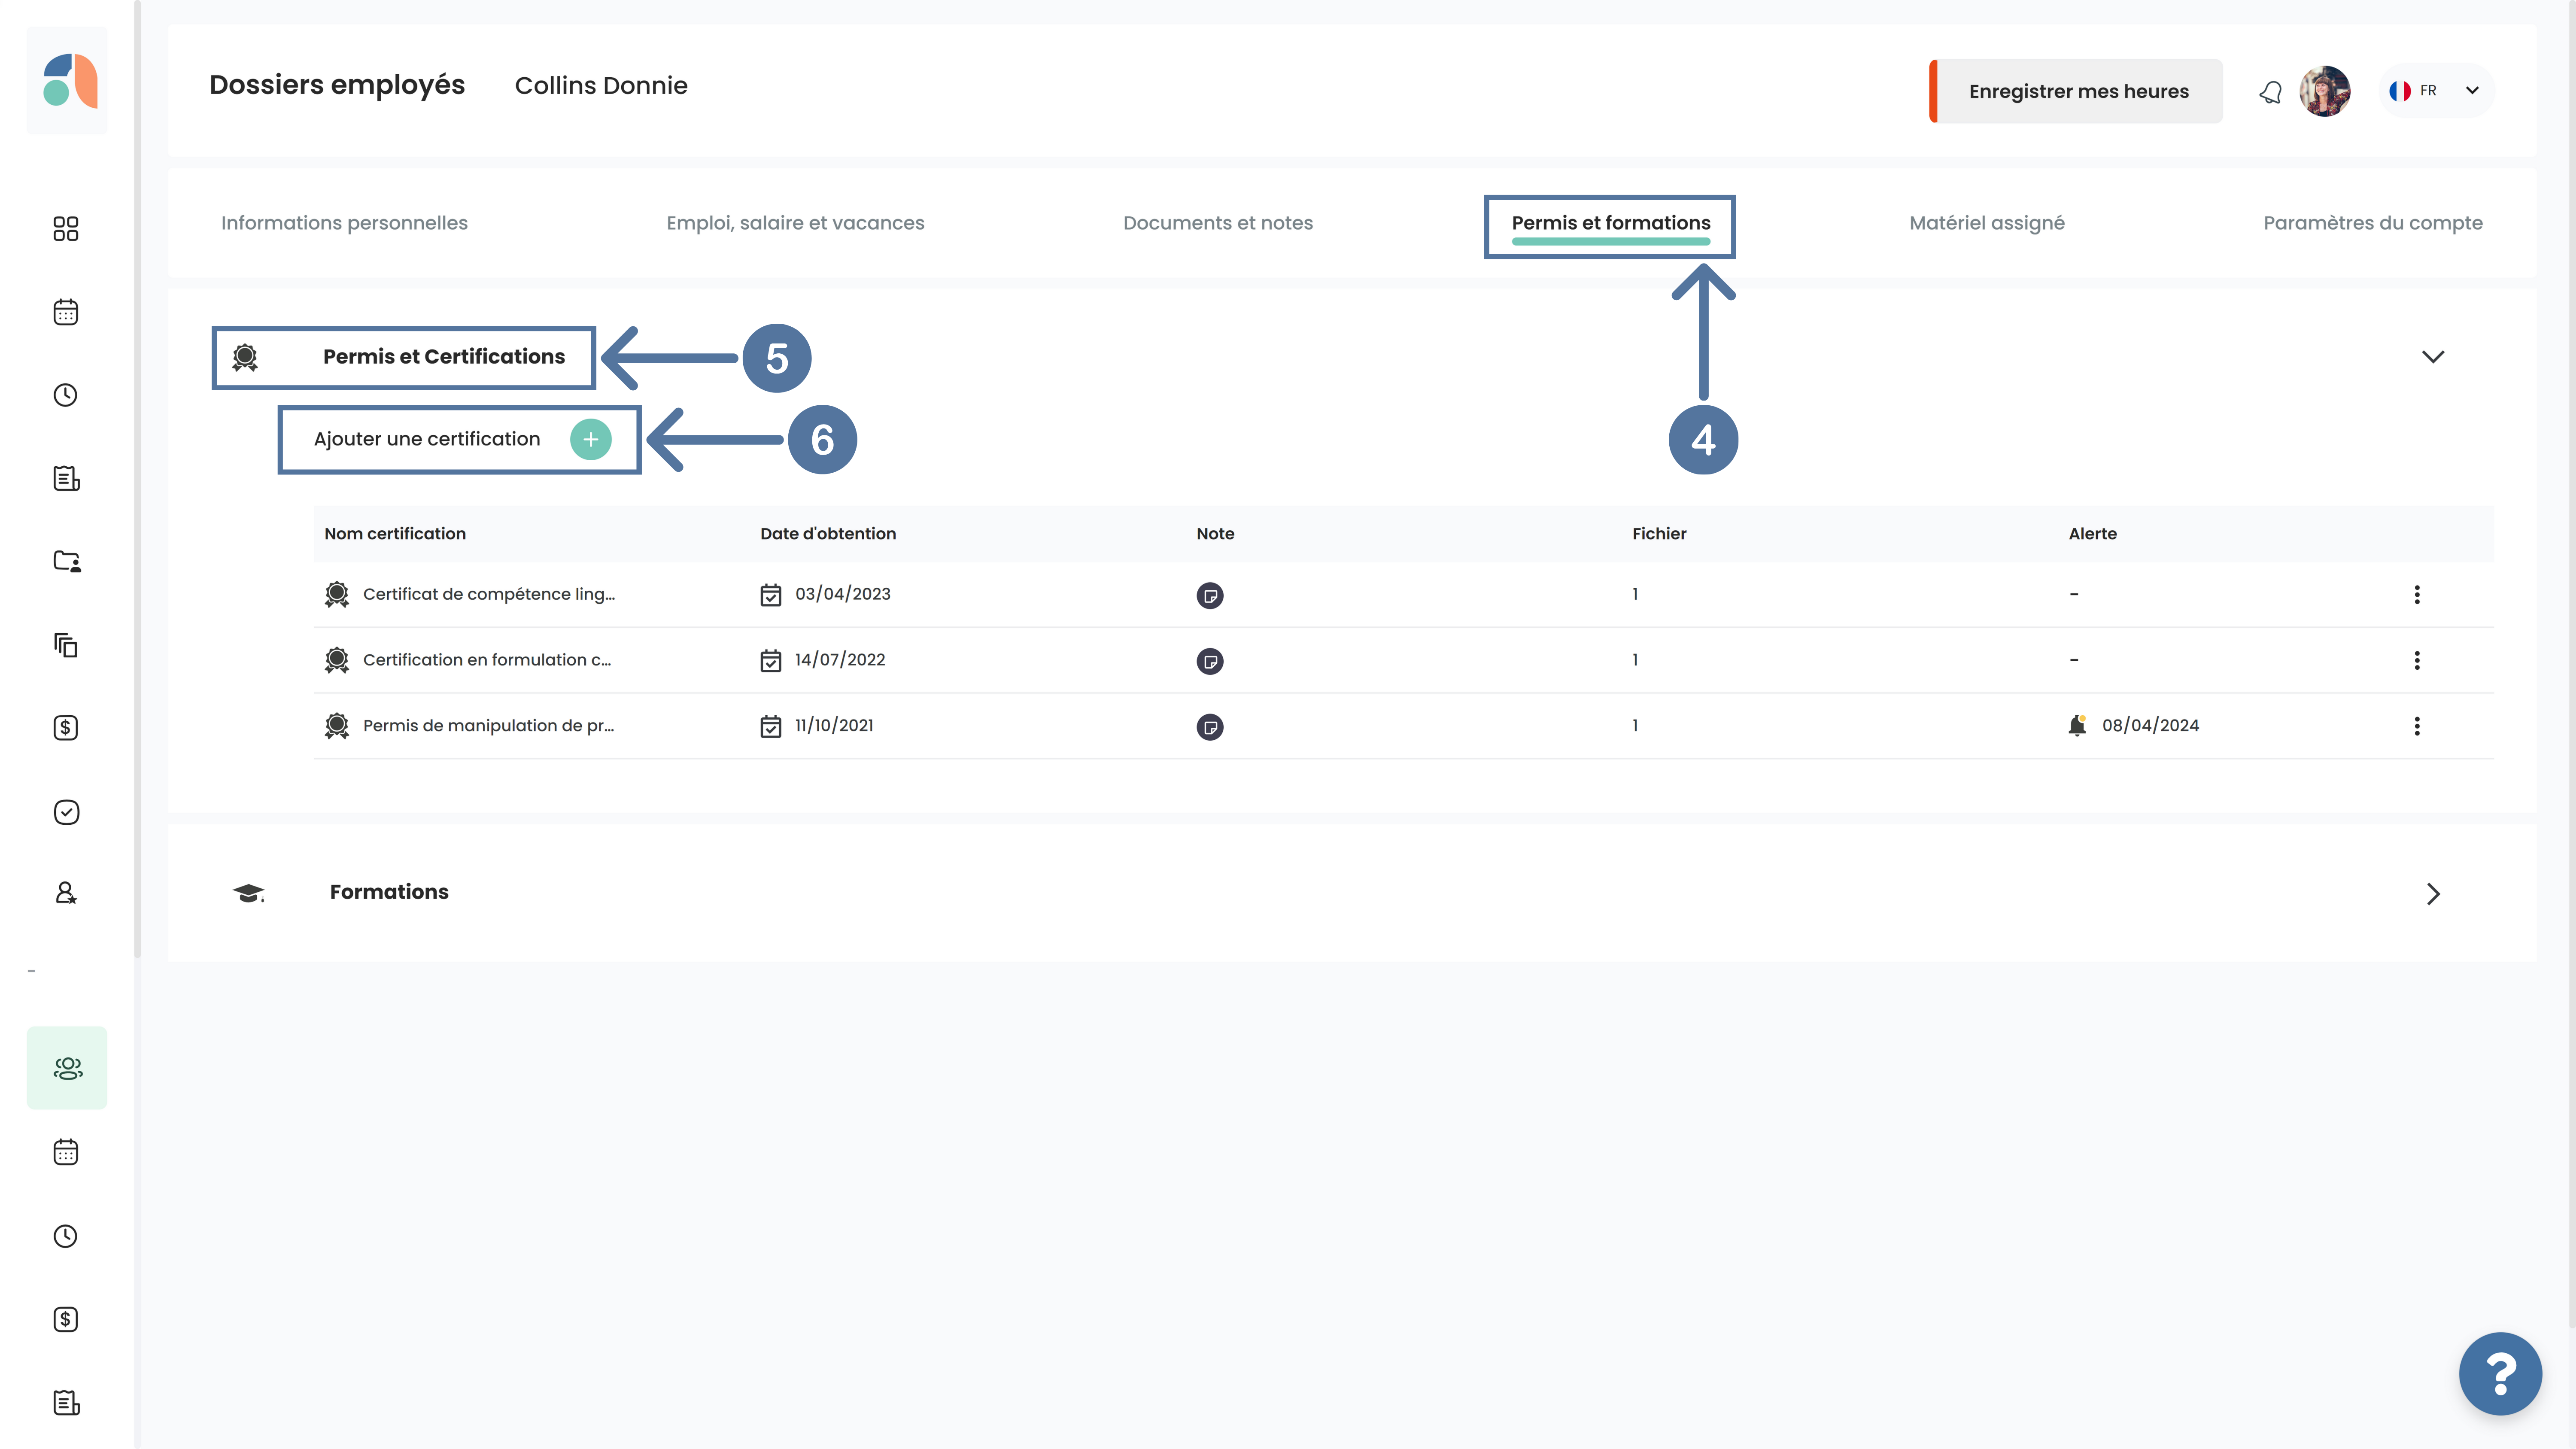Click the date 11/10/2021
The width and height of the screenshot is (2576, 1449).
[x=834, y=726]
